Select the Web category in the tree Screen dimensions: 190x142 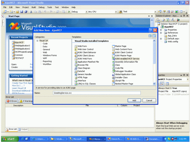pyautogui.click(x=45, y=52)
